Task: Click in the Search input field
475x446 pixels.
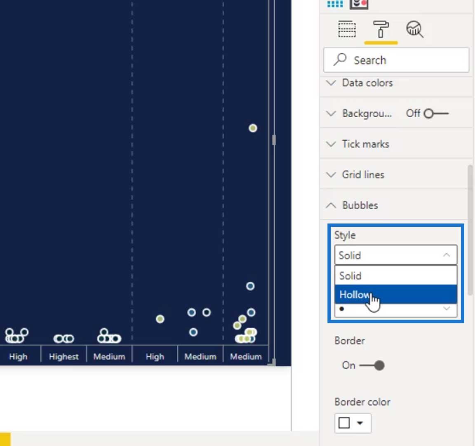Action: (396, 60)
